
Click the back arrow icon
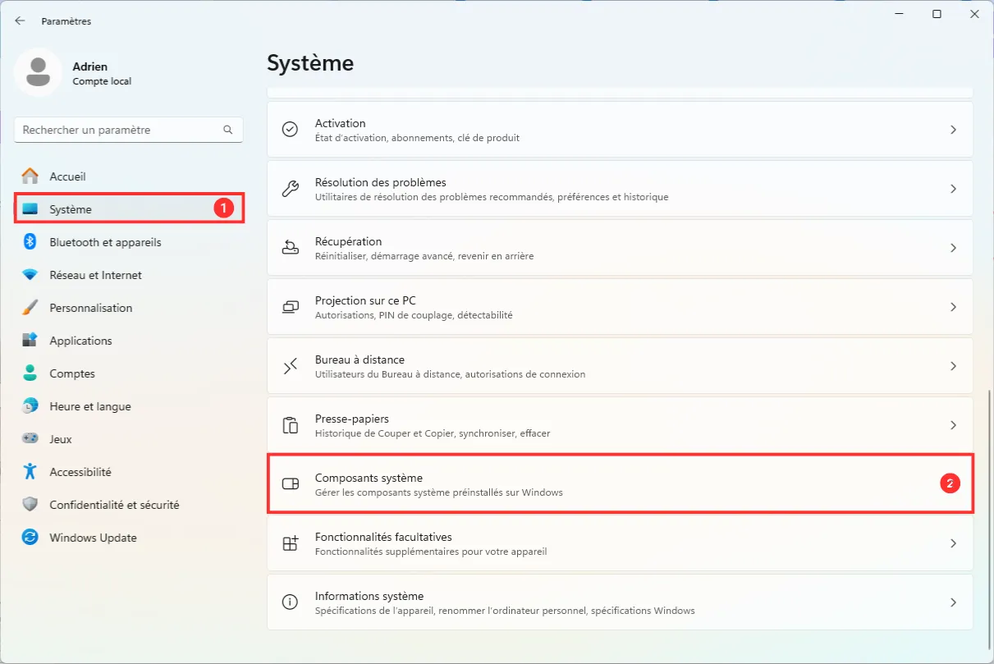click(20, 21)
